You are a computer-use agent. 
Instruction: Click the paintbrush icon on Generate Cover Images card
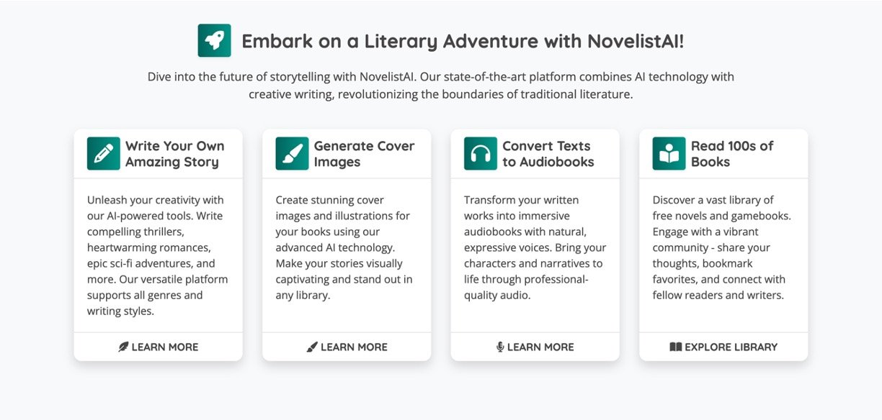(292, 153)
